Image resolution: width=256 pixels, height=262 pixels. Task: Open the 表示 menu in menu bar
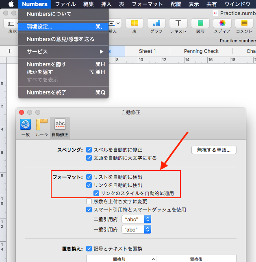click(194, 4)
